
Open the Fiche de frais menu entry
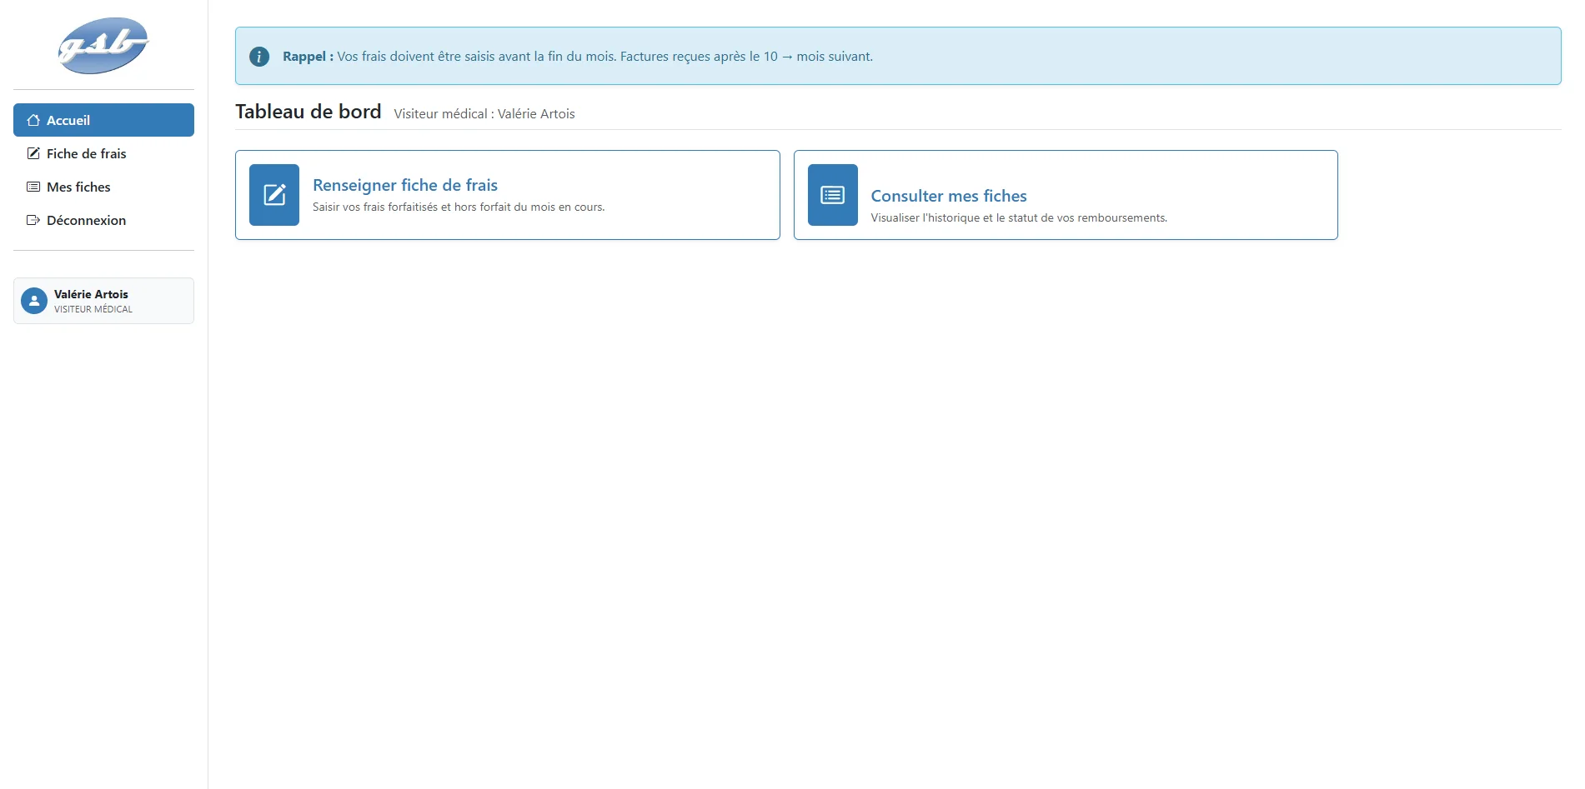point(87,153)
